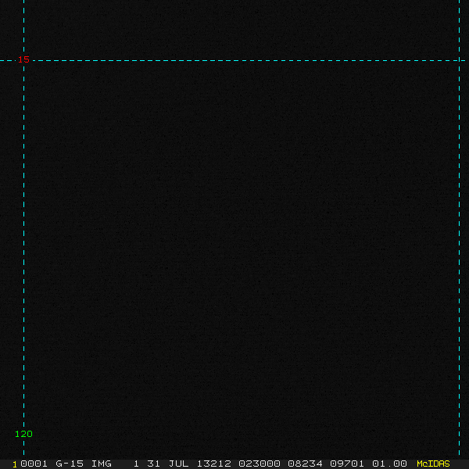The width and height of the screenshot is (469, 469).
Task: Click the center of the dark image
Action: [x=234, y=234]
